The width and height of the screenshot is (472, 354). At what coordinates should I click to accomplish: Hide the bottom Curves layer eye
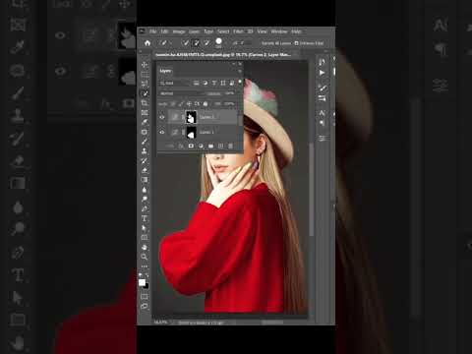pyautogui.click(x=162, y=132)
